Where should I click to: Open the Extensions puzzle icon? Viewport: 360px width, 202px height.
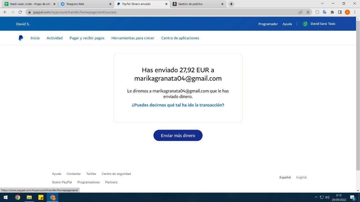click(x=332, y=12)
